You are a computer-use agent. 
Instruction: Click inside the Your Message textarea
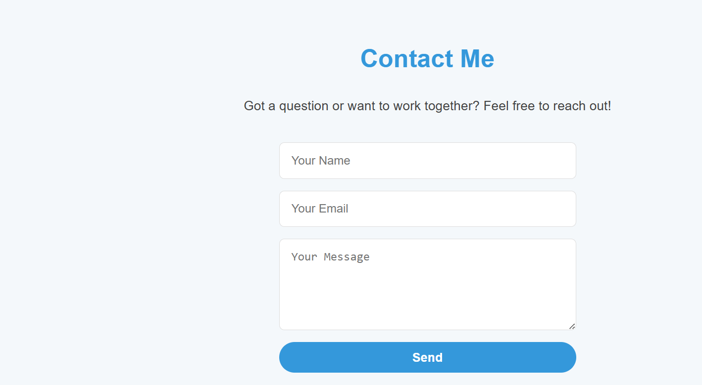tap(427, 284)
